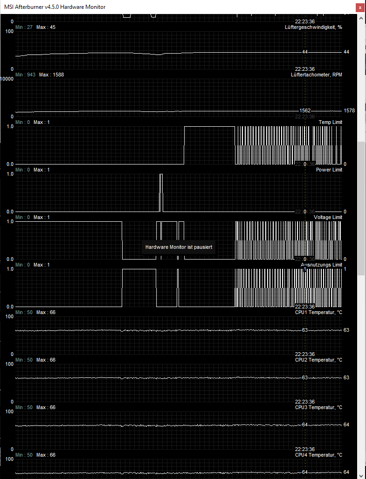Click CPU1 temperature 'Min : 50 Max : 66'
The image size is (366, 479).
pyautogui.click(x=35, y=312)
